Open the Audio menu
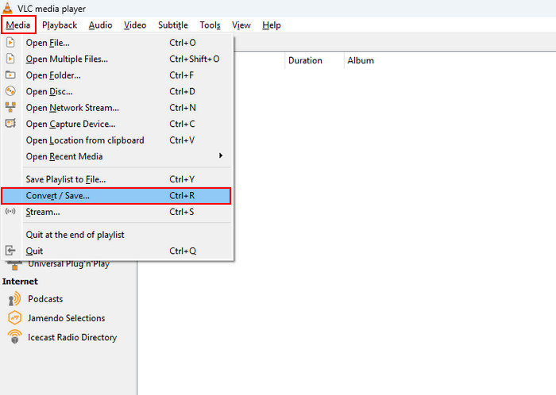556x395 pixels. click(100, 25)
